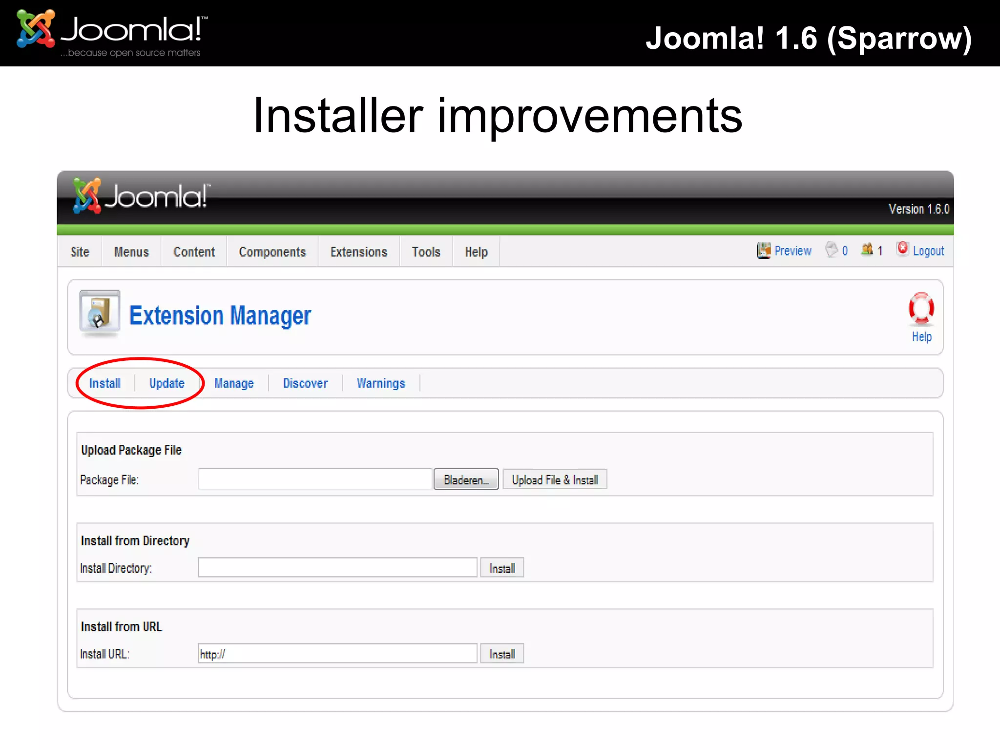
Task: Focus the Install URL http:// field
Action: [337, 653]
